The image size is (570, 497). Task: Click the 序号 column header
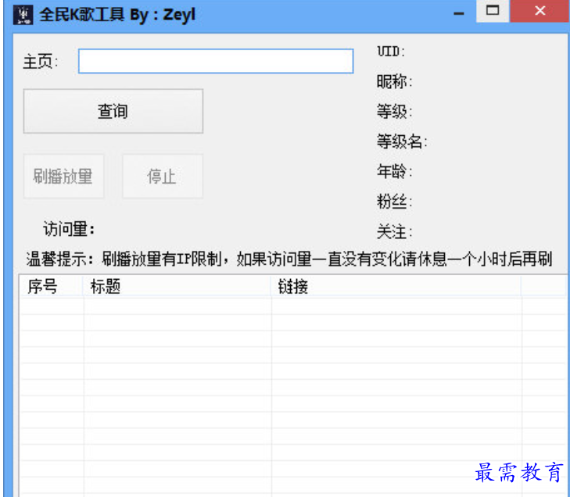(x=52, y=287)
